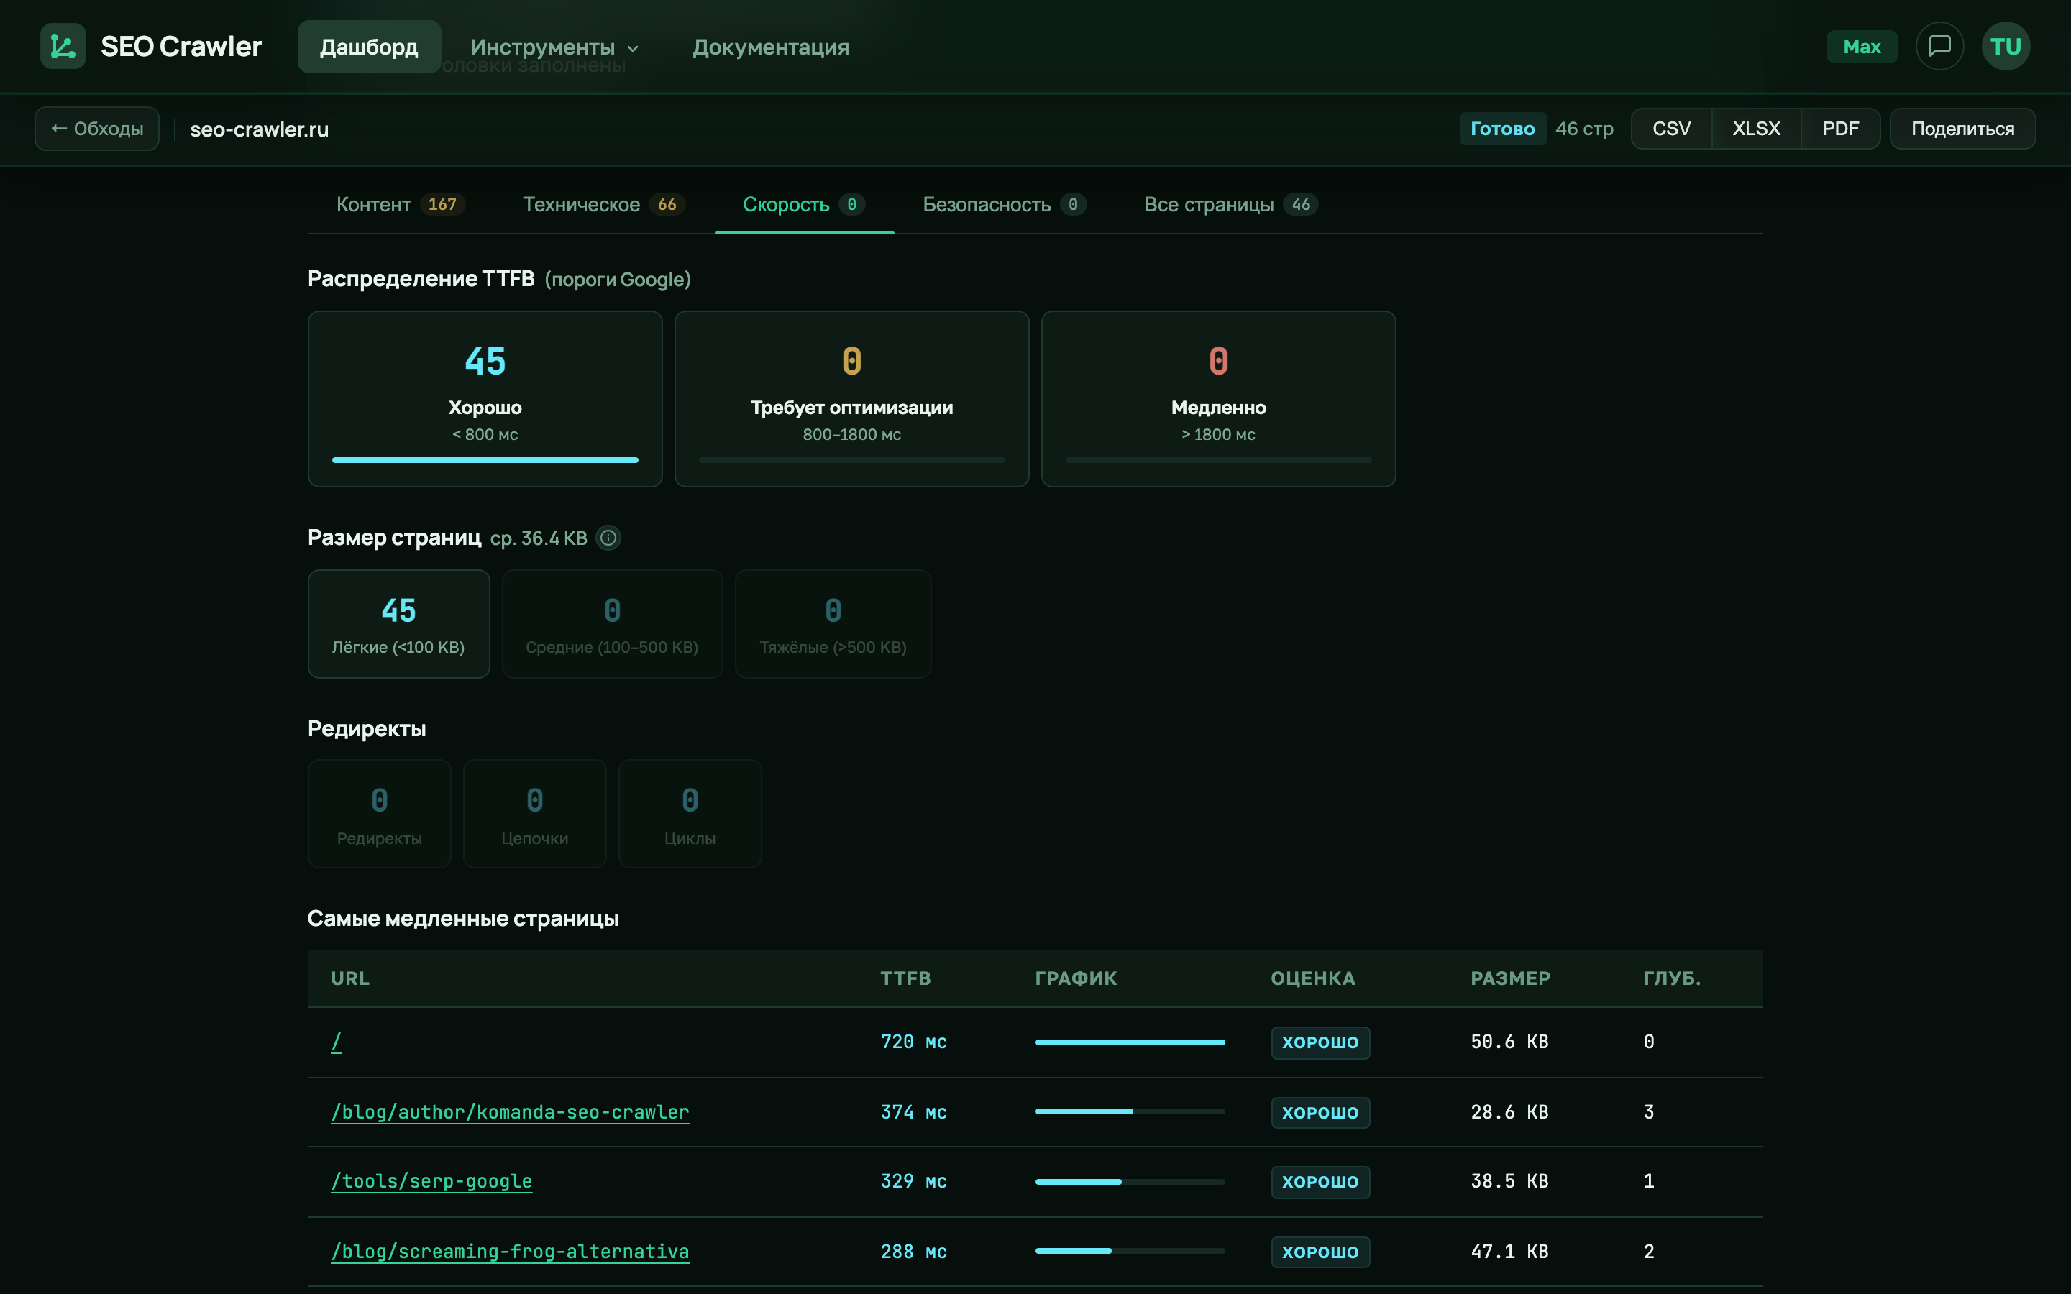Click the Поделиться share button
The width and height of the screenshot is (2071, 1294).
pyautogui.click(x=1962, y=129)
